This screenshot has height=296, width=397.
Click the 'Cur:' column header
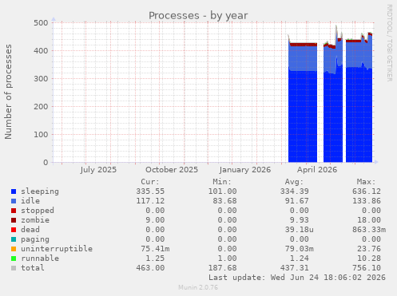point(150,182)
